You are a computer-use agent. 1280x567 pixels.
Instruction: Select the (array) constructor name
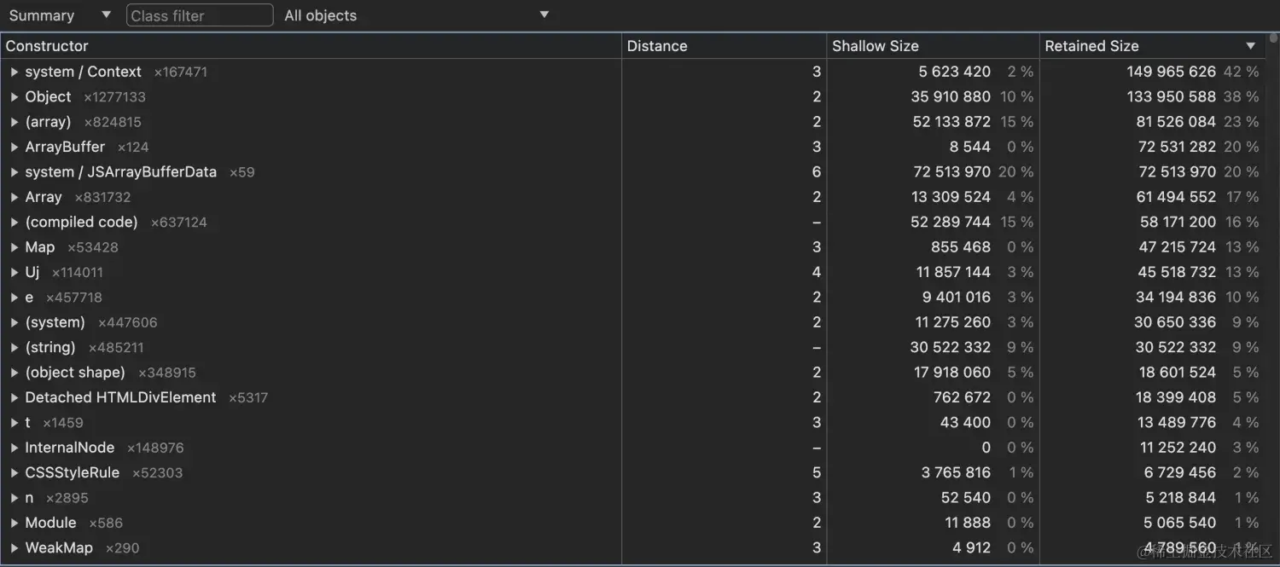coord(48,122)
